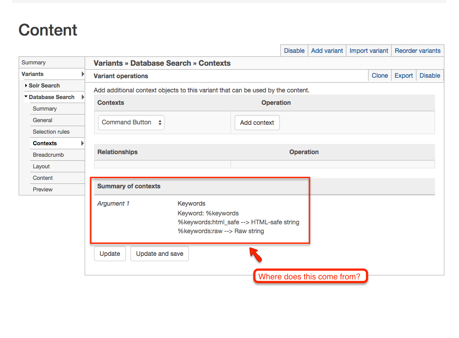
Task: Click the stepper arrows on Command Button selector
Action: click(x=159, y=122)
